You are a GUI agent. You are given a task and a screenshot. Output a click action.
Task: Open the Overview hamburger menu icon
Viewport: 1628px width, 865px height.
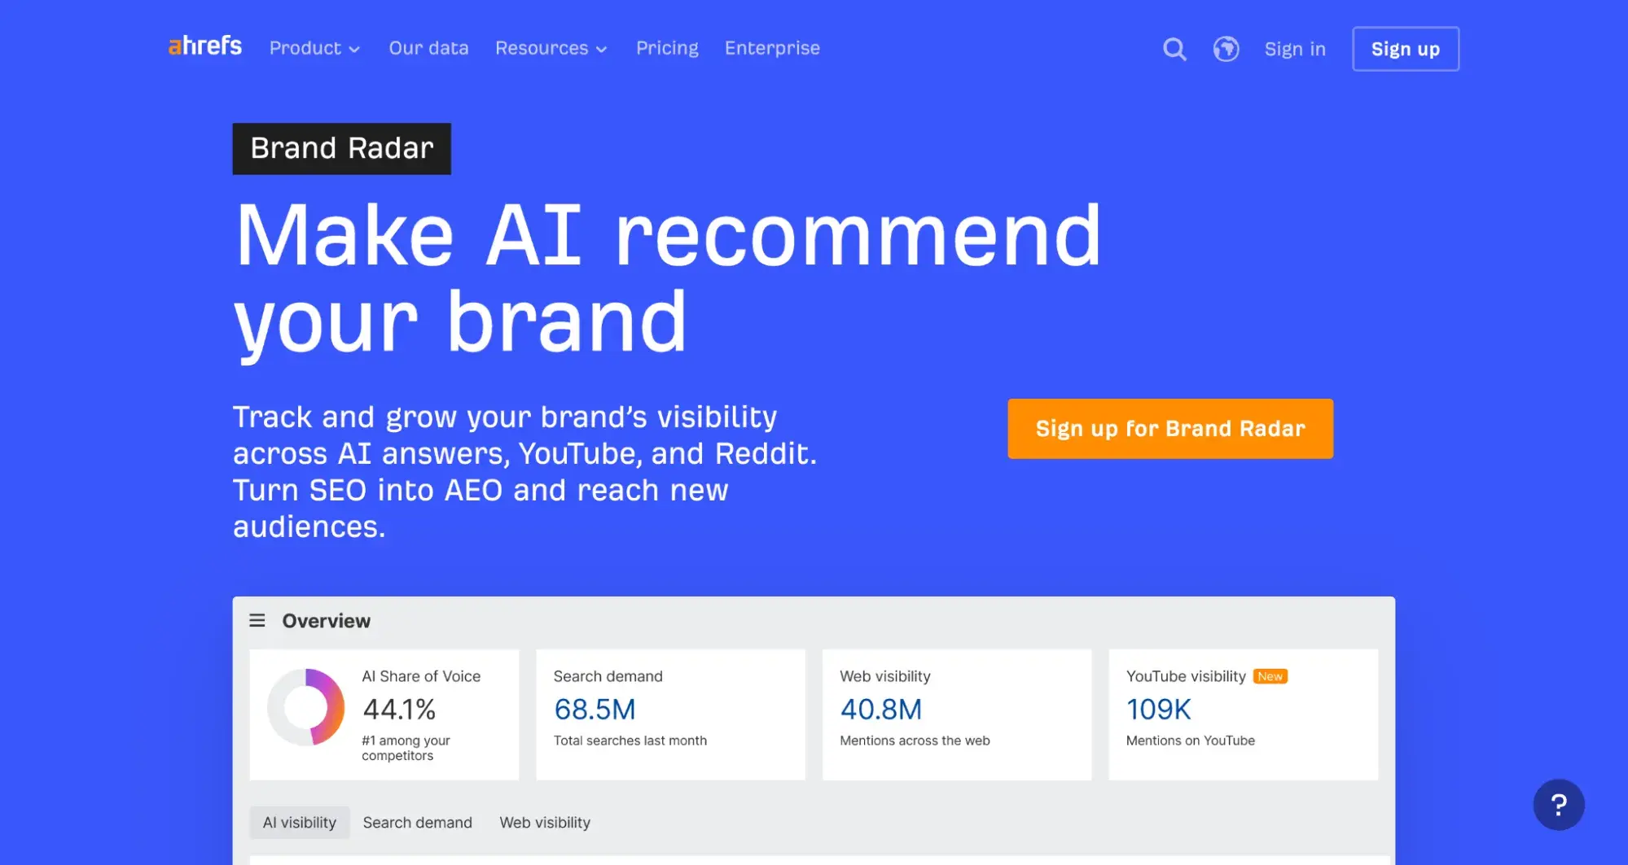257,621
